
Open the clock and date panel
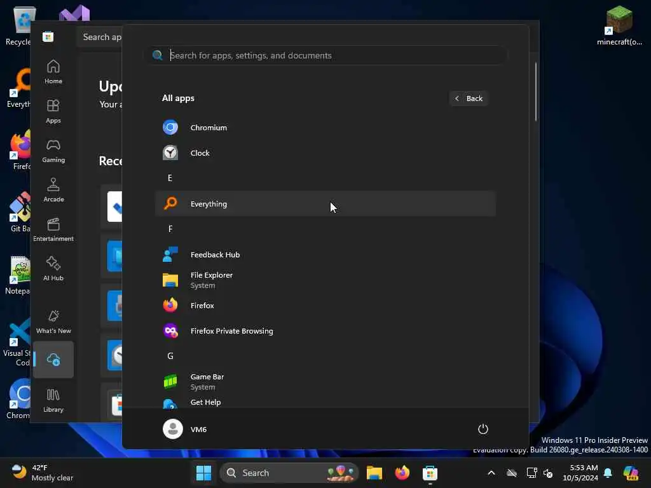point(580,473)
